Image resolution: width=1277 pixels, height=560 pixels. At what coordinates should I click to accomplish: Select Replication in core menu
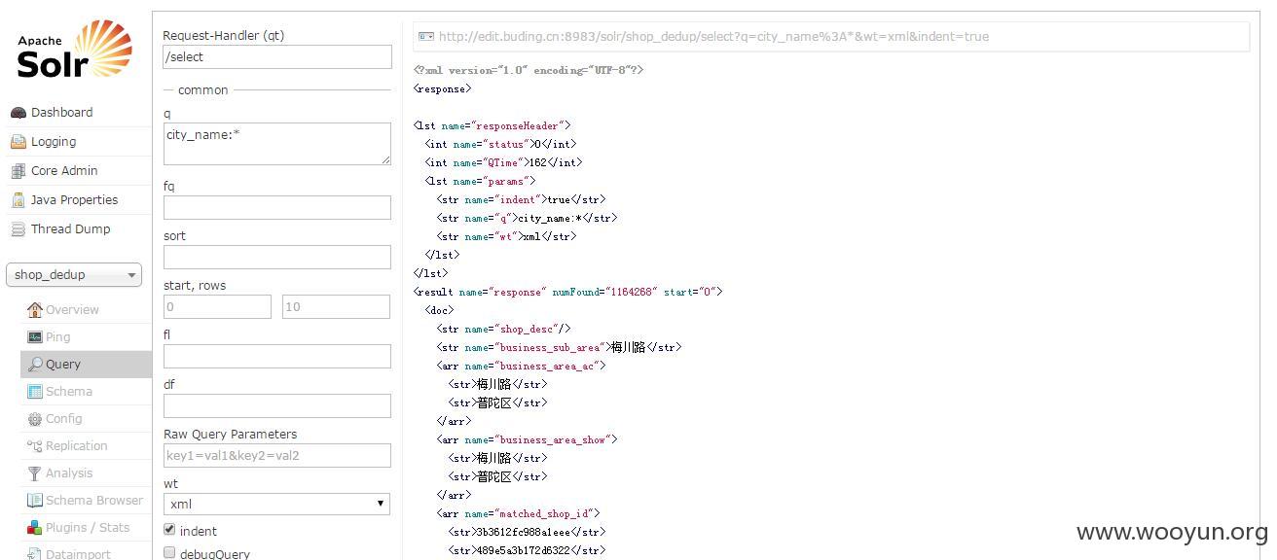pos(77,446)
